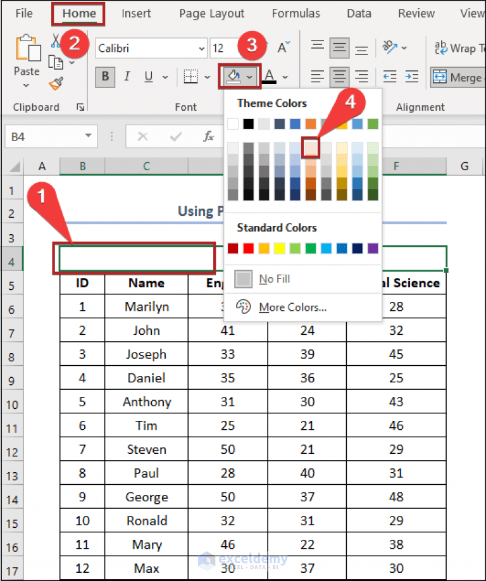
Task: Pick the standard purple color swatch
Action: point(373,248)
